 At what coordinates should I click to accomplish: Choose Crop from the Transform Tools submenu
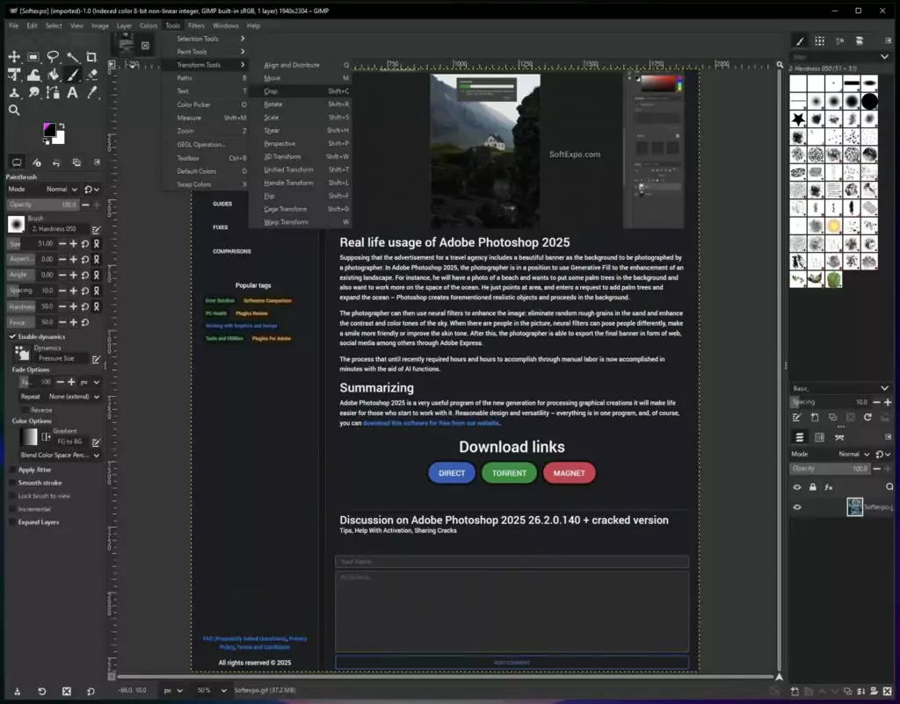[272, 91]
